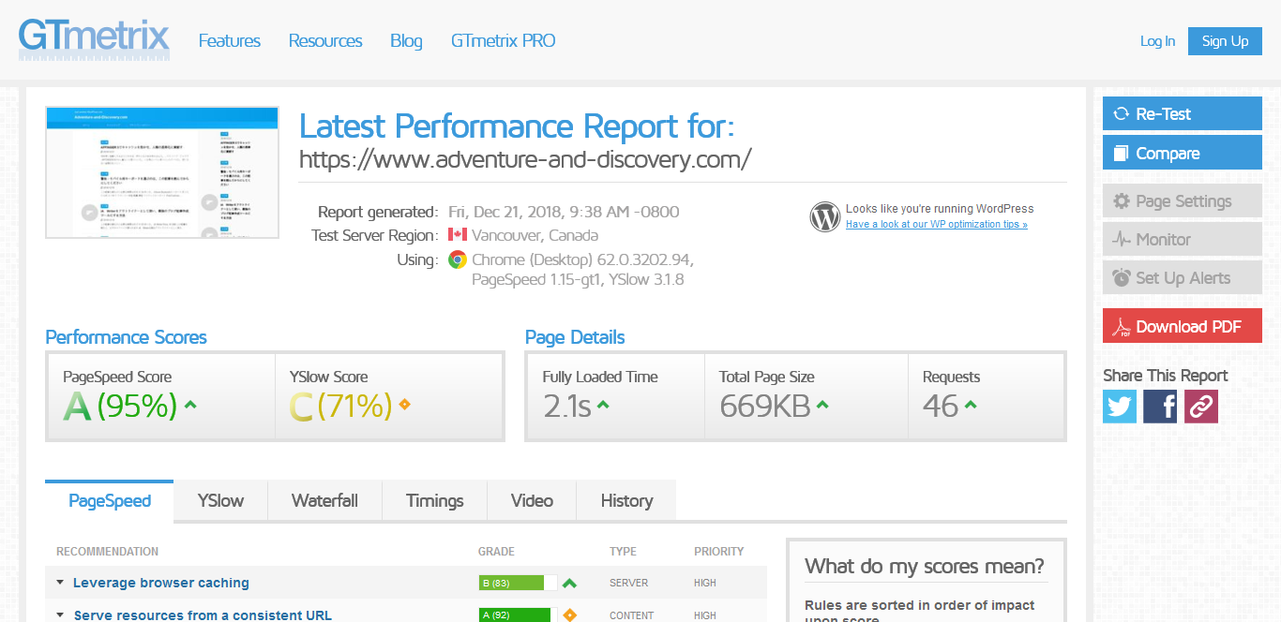Viewport: 1281px width, 622px height.
Task: Sort by the GRADE column header
Action: 496,552
